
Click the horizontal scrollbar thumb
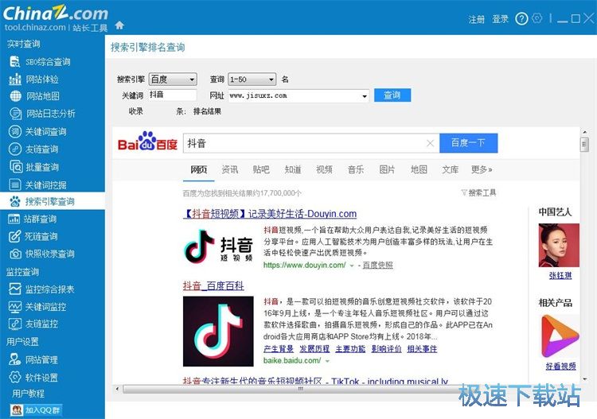300,389
